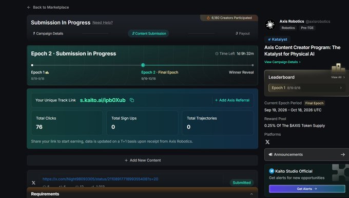Click the trophy podium graphic above Leaderboard
349x198 pixels.
click(x=338, y=67)
